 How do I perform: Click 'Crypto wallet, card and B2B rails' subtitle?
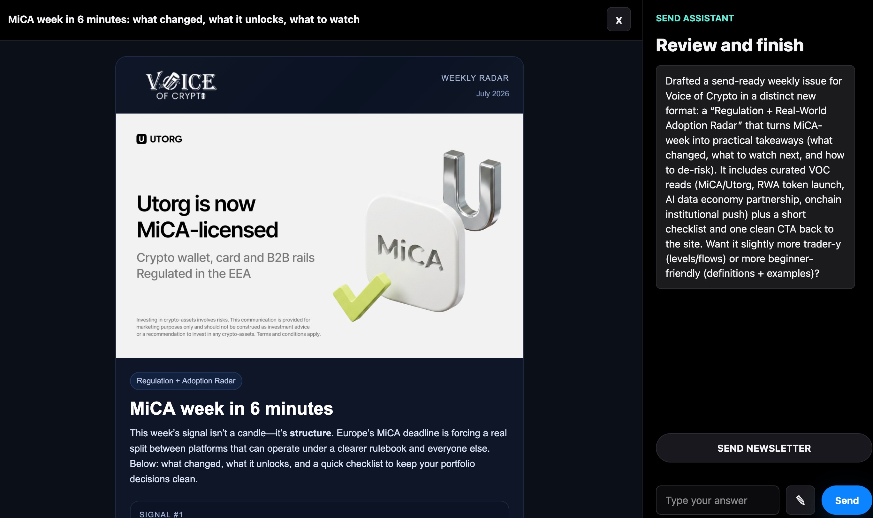pos(225,258)
